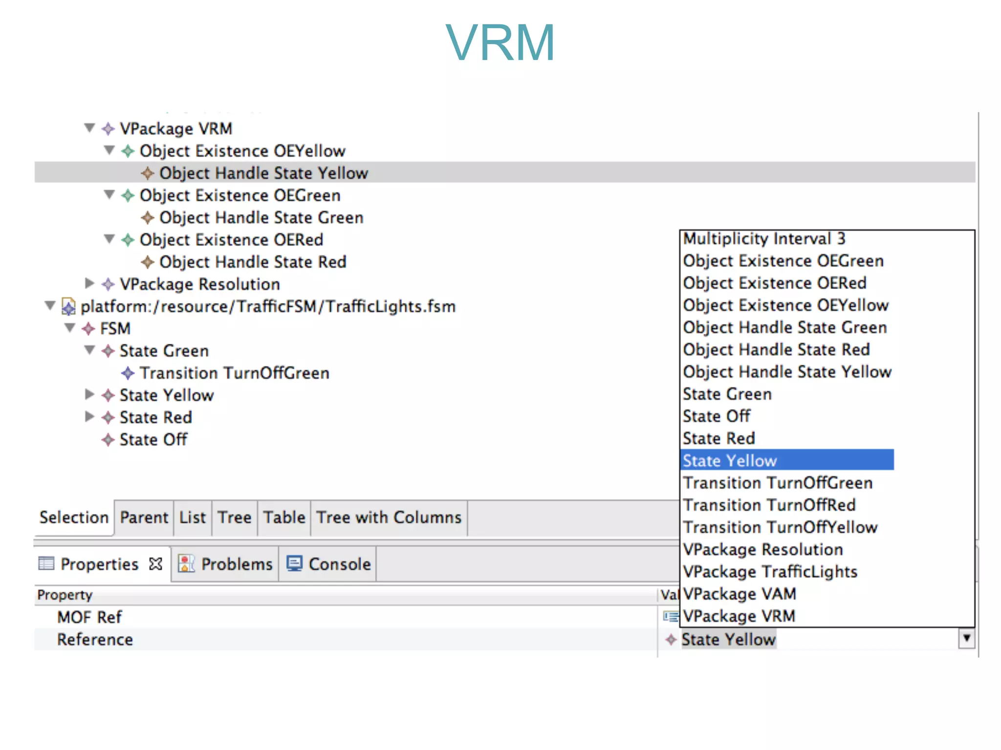The height and width of the screenshot is (750, 1001).
Task: Choose Transition TurnOffGreen in dropdown list
Action: click(x=777, y=483)
